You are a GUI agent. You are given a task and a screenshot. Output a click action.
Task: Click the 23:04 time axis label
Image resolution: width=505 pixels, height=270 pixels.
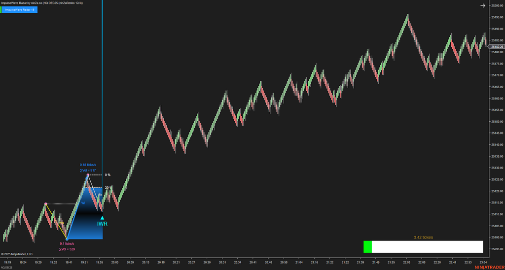(483, 262)
